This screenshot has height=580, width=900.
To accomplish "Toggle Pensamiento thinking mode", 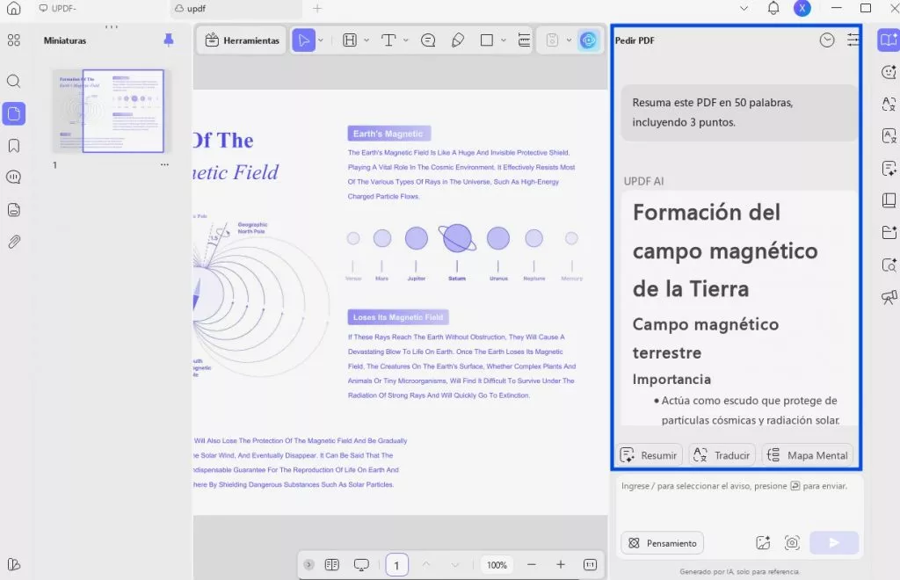I will coord(663,543).
